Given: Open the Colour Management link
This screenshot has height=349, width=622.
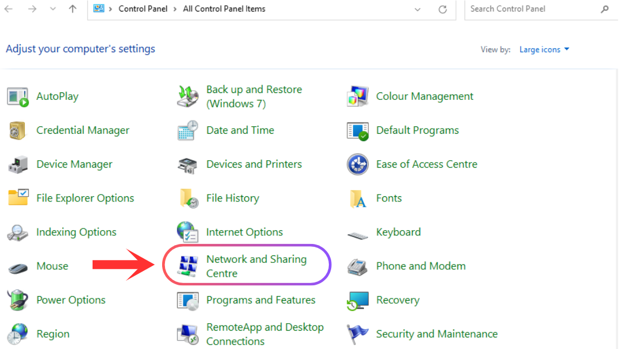Looking at the screenshot, I should pos(425,96).
